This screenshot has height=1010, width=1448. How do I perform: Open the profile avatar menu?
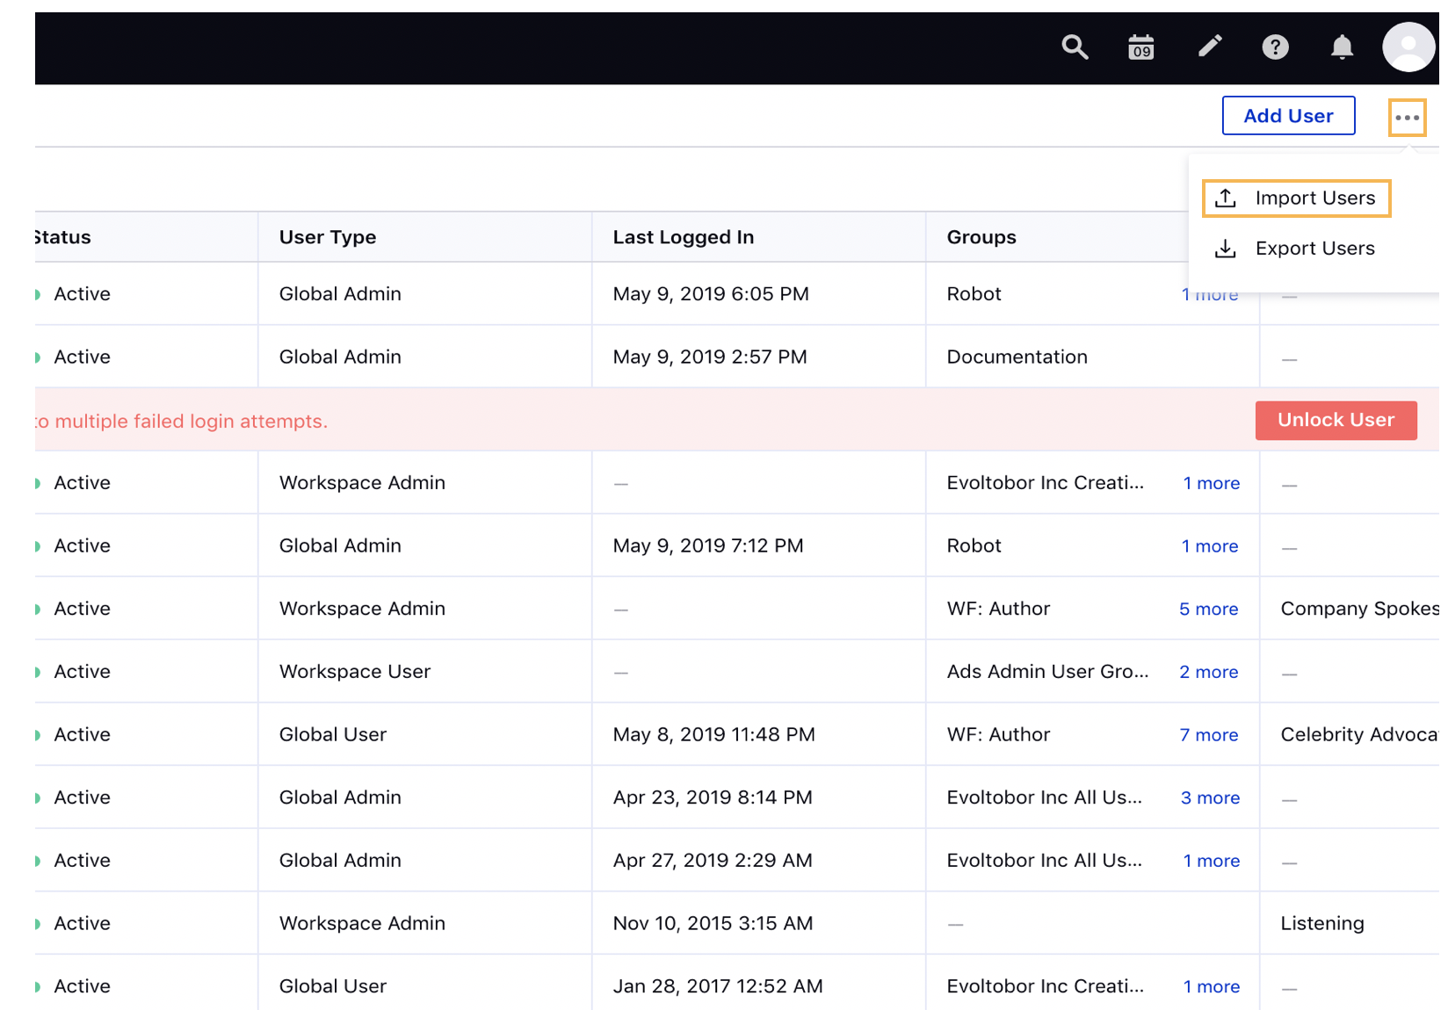point(1408,47)
